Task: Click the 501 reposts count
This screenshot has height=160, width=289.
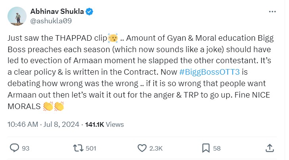Action: [91, 149]
